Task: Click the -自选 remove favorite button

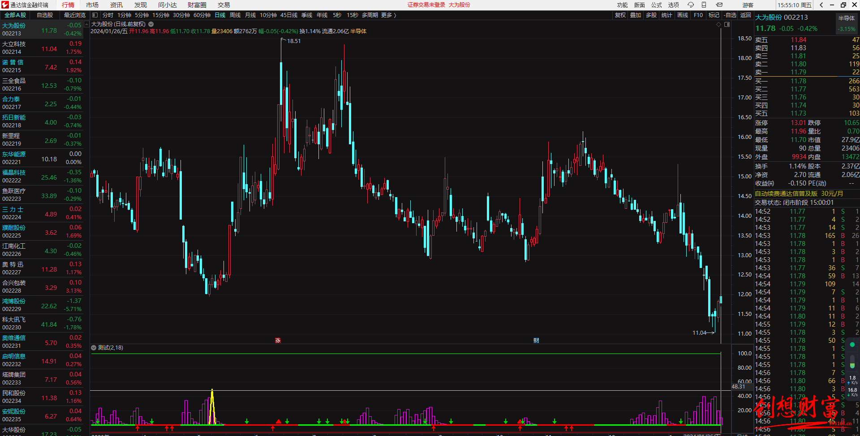Action: (730, 15)
